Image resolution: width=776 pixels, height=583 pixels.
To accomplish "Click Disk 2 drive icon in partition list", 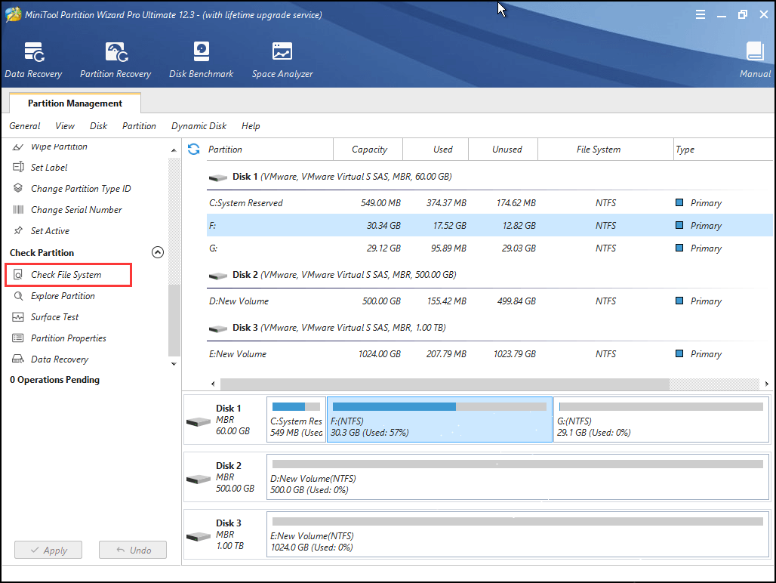I will click(217, 276).
